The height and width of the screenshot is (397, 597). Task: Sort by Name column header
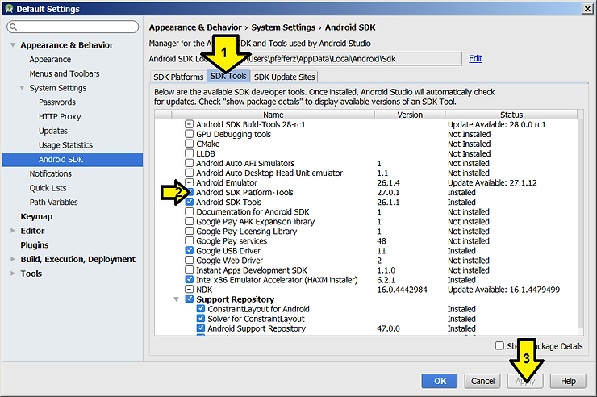coord(273,115)
